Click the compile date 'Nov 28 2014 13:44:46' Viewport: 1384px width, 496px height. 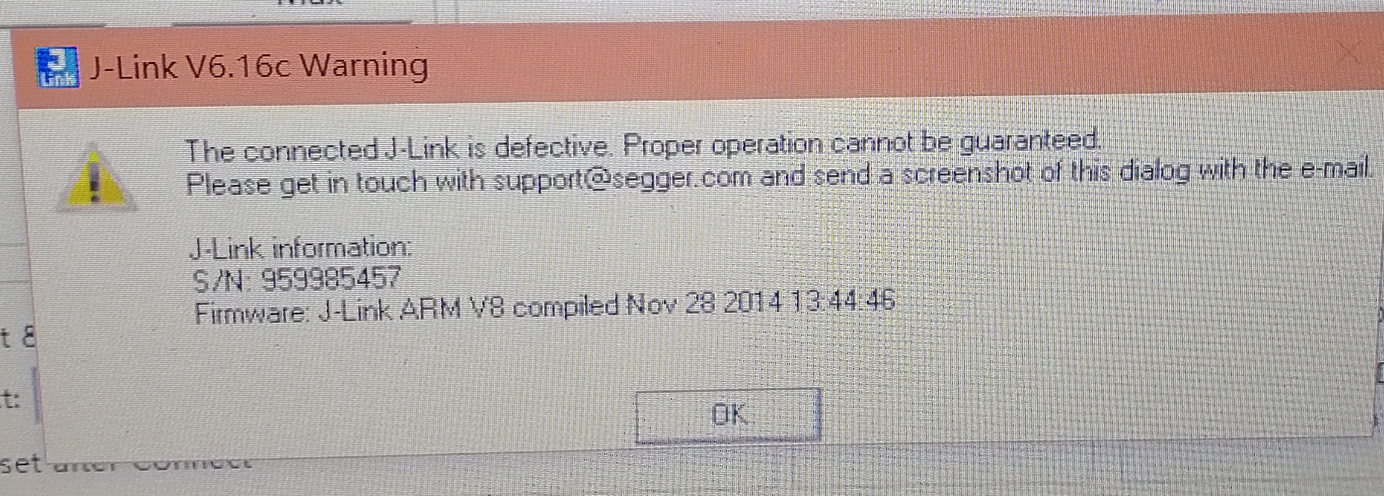760,303
